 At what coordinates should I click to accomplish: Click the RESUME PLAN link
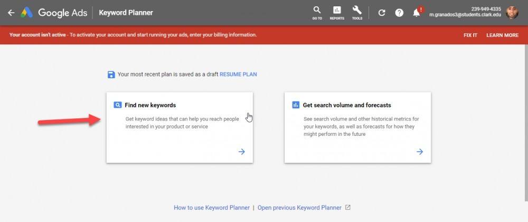tap(238, 74)
